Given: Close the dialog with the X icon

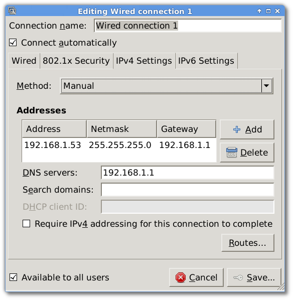Looking at the screenshot, I should (277, 11).
